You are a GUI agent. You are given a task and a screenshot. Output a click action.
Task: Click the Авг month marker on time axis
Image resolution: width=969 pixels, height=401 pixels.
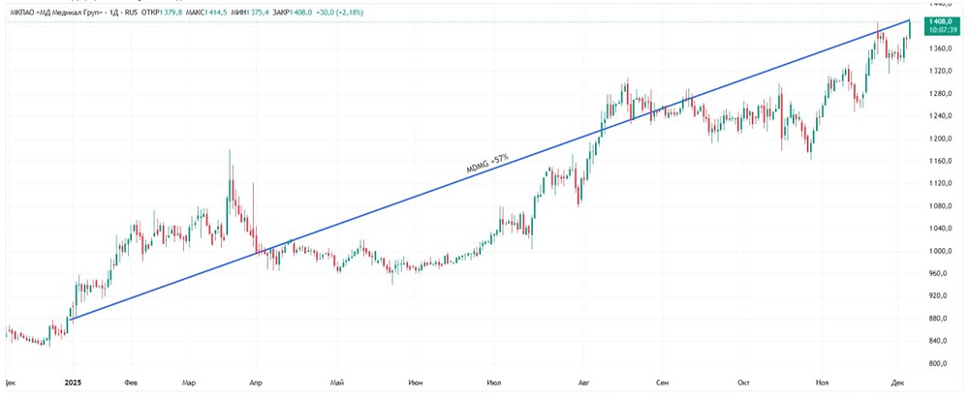tap(583, 383)
